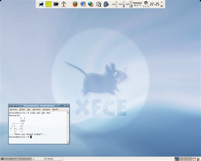This screenshot has height=161, width=201.
Task: Toggle the terminal window shade button
Action: 16,106
